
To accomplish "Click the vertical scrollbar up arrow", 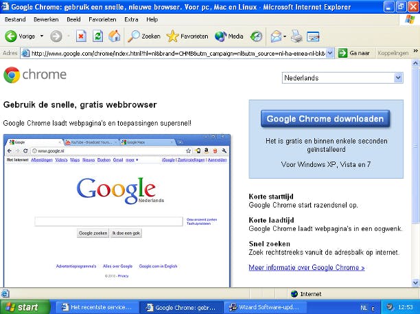I will coord(415,63).
